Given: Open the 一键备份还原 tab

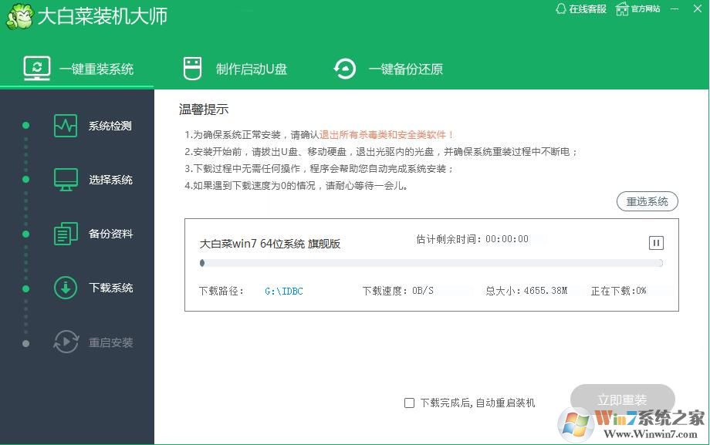Looking at the screenshot, I should [387, 69].
